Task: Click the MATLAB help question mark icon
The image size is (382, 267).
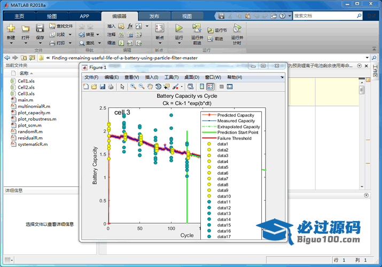Action: click(x=282, y=16)
